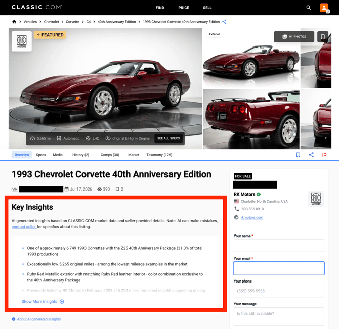
Task: Go to the Vehicles breadcrumb
Action: tap(30, 22)
